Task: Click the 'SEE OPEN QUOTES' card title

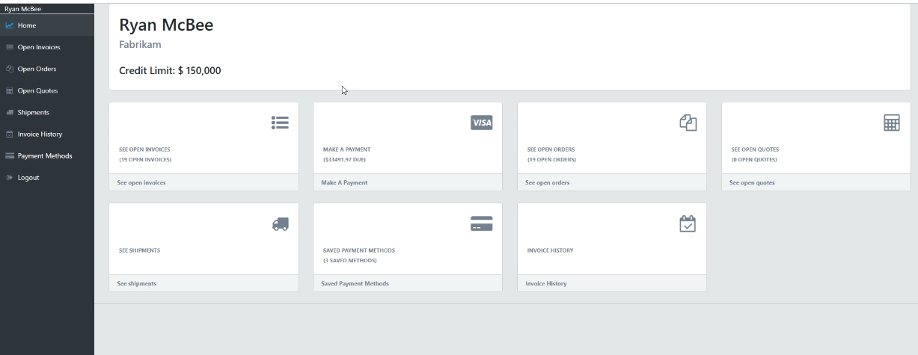Action: (755, 149)
